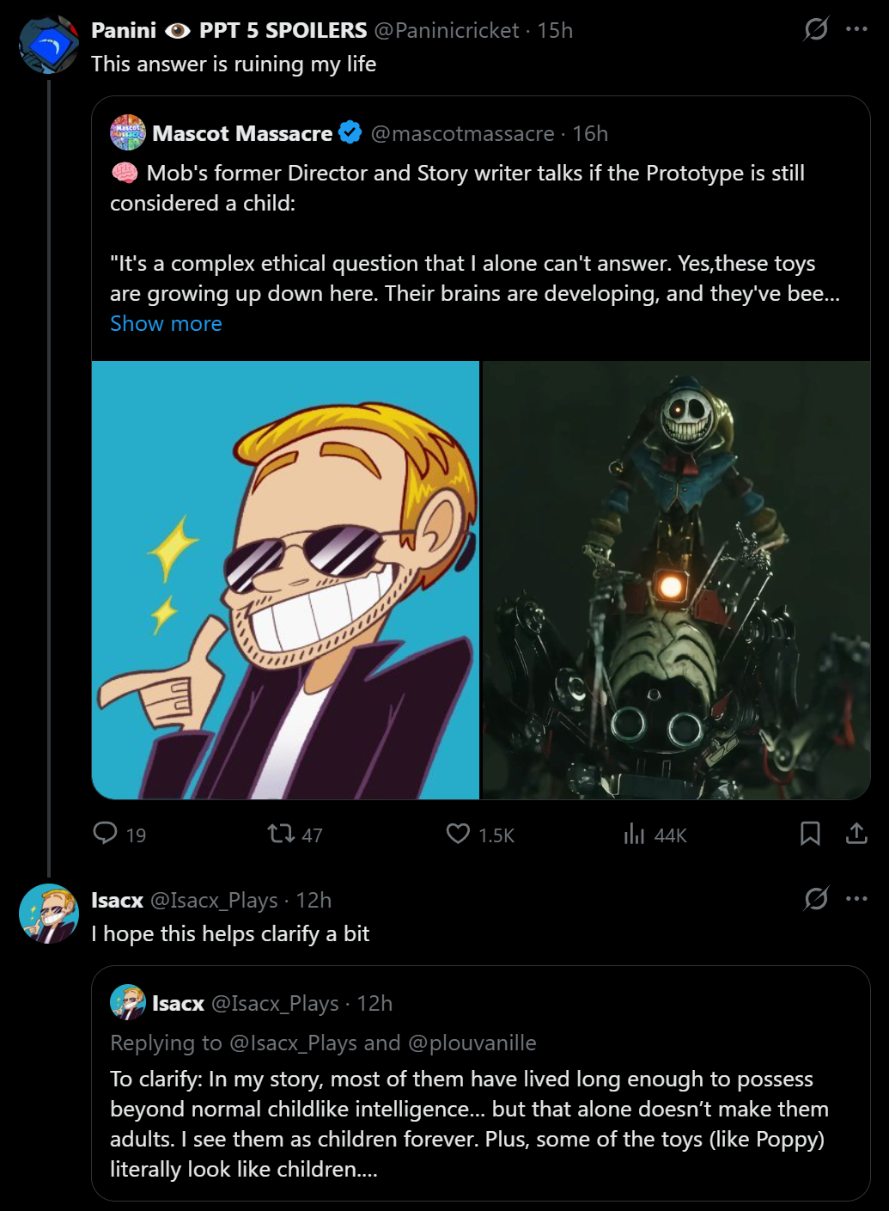The width and height of the screenshot is (889, 1211).
Task: Open the Prototype creature image
Action: pyautogui.click(x=677, y=580)
